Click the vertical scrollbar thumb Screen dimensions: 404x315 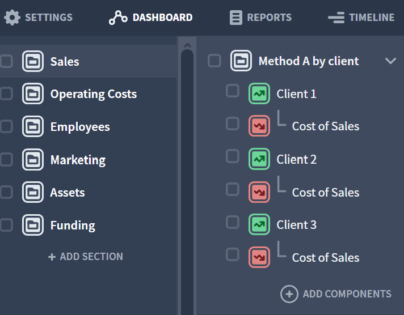point(187,181)
